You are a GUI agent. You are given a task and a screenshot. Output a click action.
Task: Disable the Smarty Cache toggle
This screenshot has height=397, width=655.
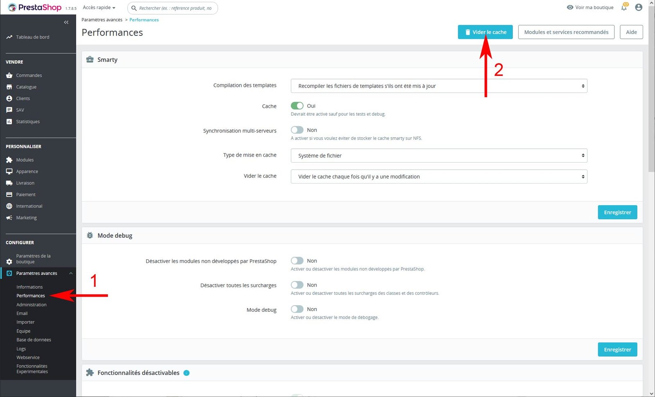tap(297, 106)
